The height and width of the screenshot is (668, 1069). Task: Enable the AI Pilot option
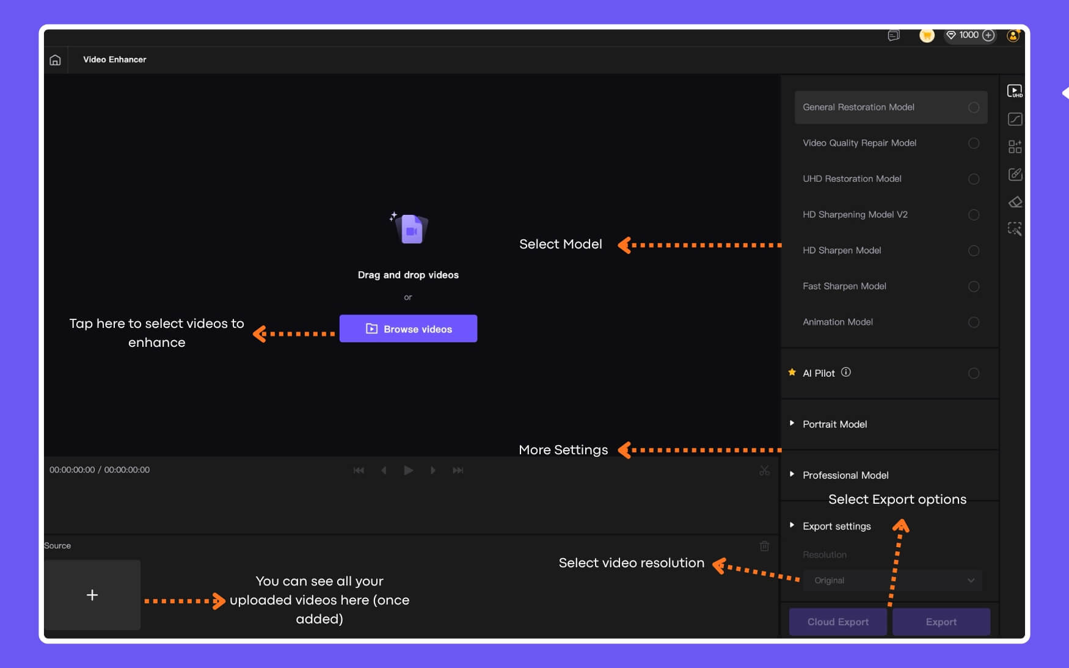pyautogui.click(x=974, y=373)
